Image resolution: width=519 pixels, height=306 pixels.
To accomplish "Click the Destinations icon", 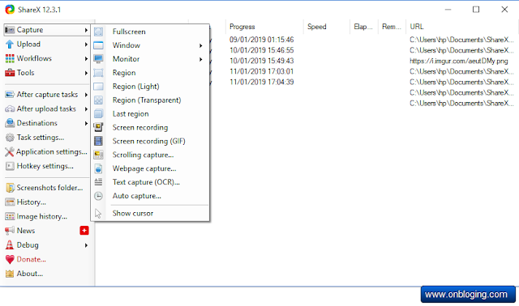I will pos(10,123).
